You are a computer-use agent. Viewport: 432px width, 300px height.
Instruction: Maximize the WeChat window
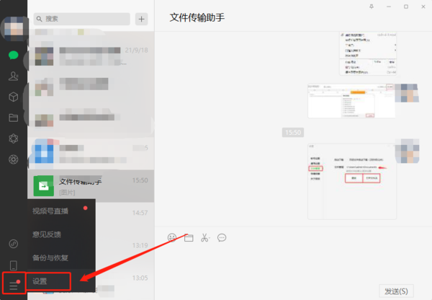click(x=406, y=6)
